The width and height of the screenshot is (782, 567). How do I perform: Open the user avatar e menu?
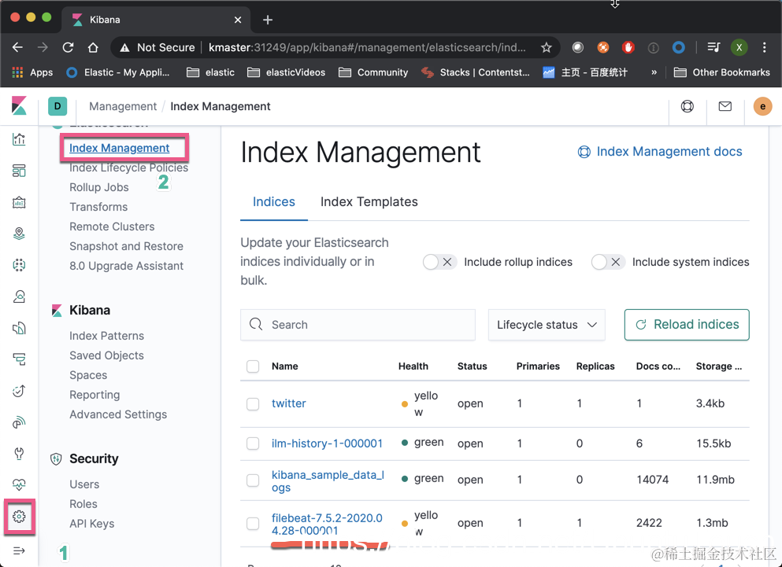[x=762, y=106]
